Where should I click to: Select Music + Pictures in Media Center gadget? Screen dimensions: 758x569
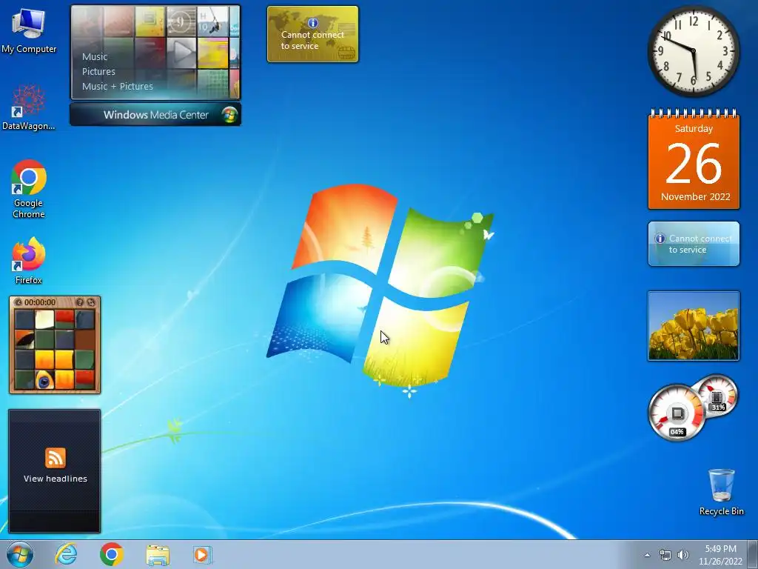pos(118,87)
